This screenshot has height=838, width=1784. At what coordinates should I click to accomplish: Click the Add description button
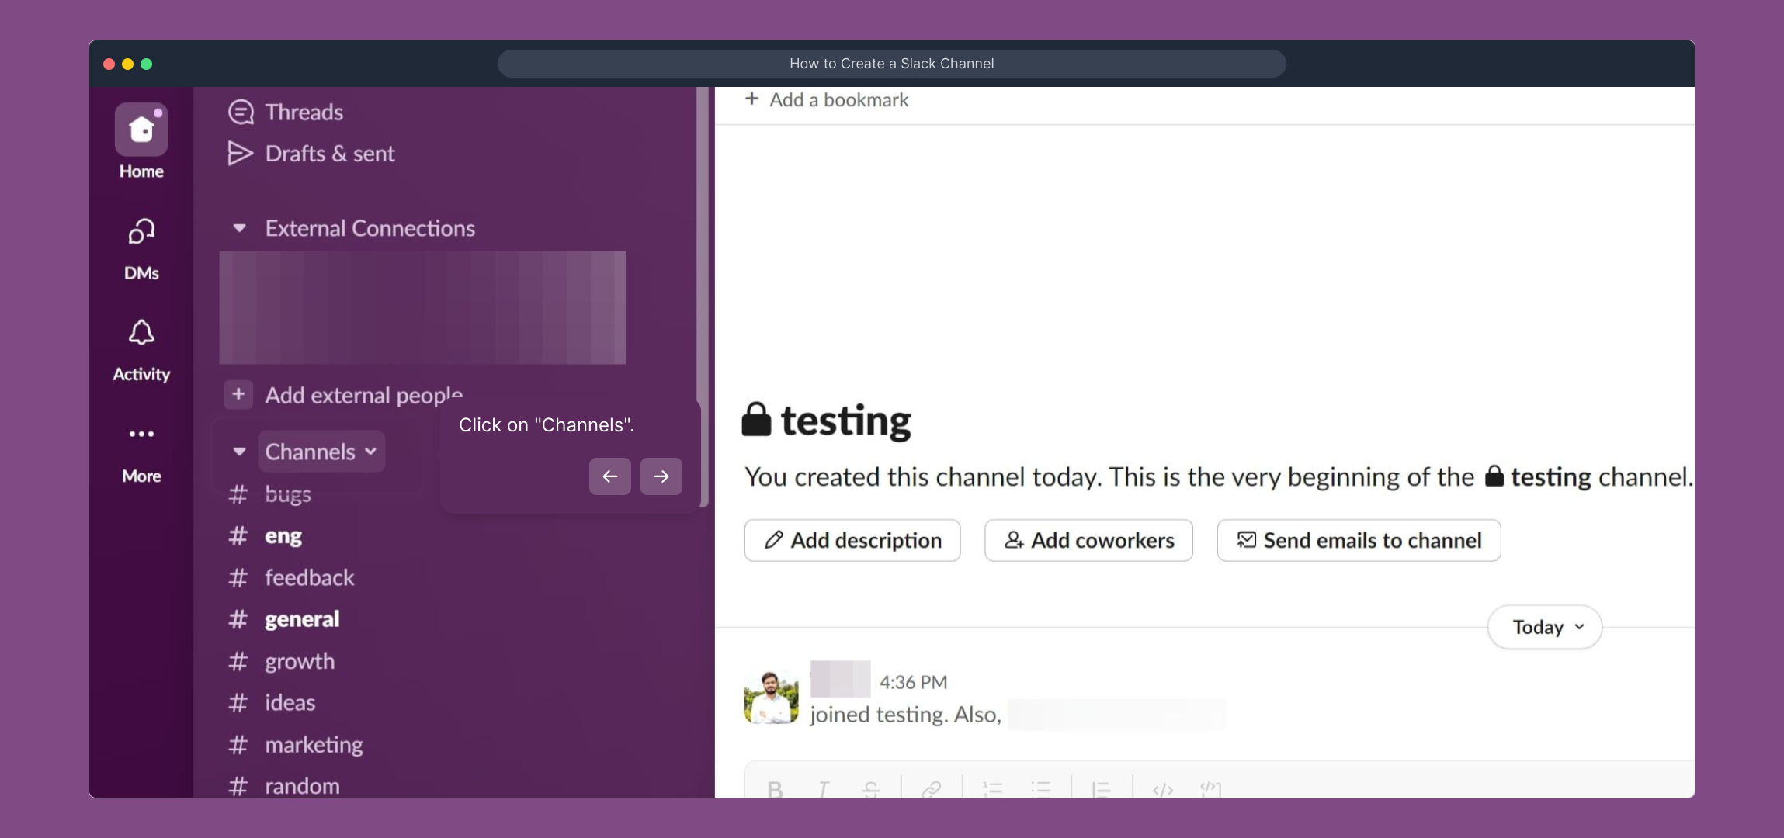pos(851,540)
